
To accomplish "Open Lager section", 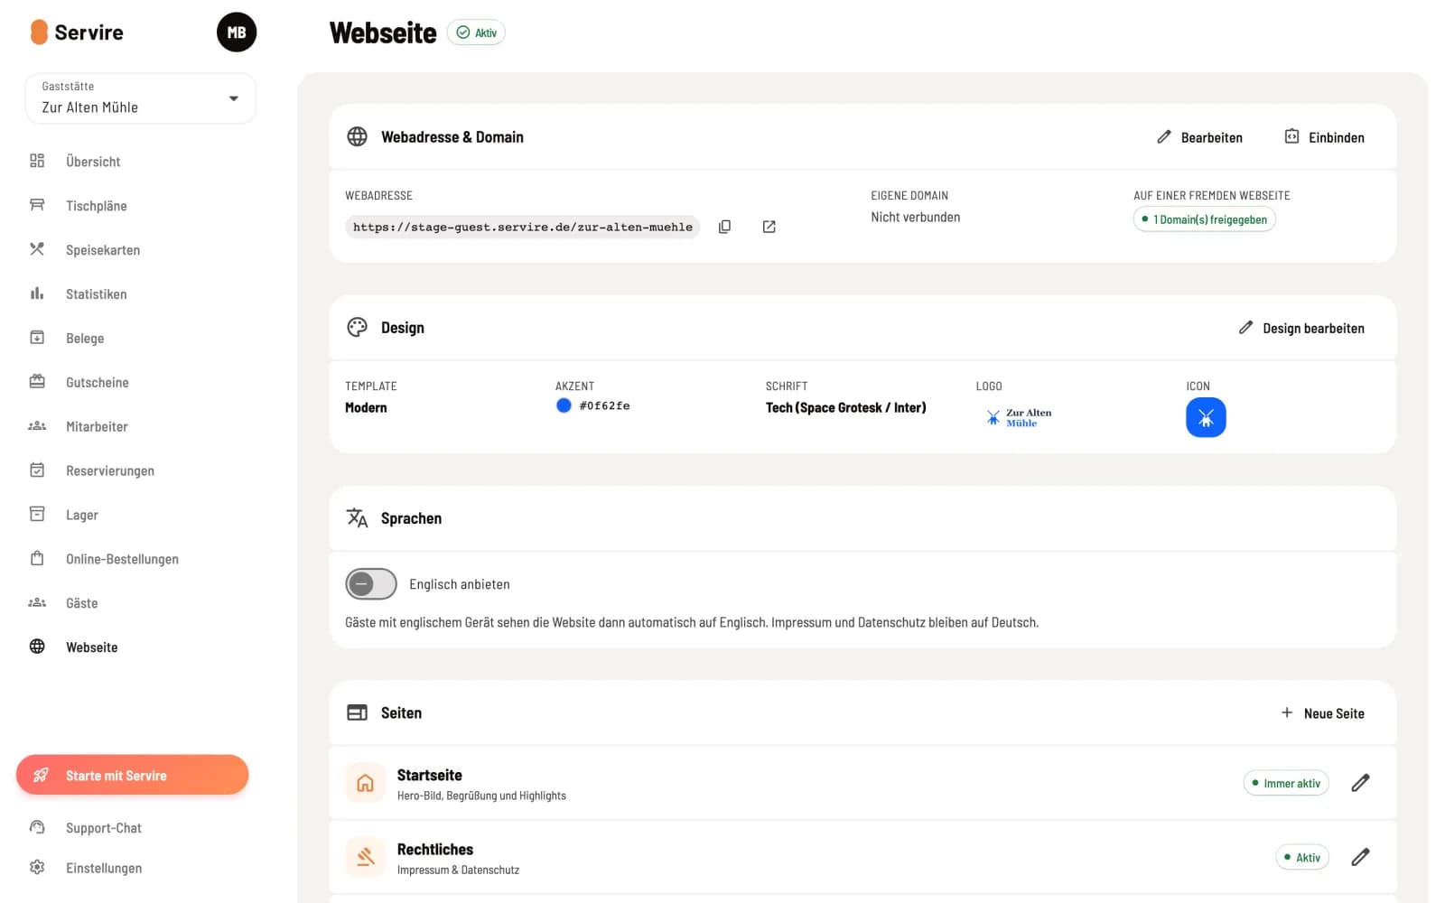I will [81, 516].
